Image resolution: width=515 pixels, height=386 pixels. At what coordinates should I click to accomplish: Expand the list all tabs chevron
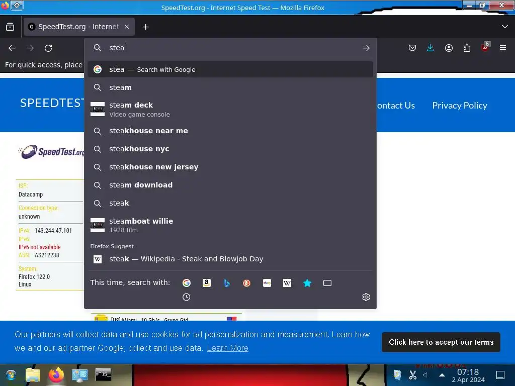tap(505, 27)
